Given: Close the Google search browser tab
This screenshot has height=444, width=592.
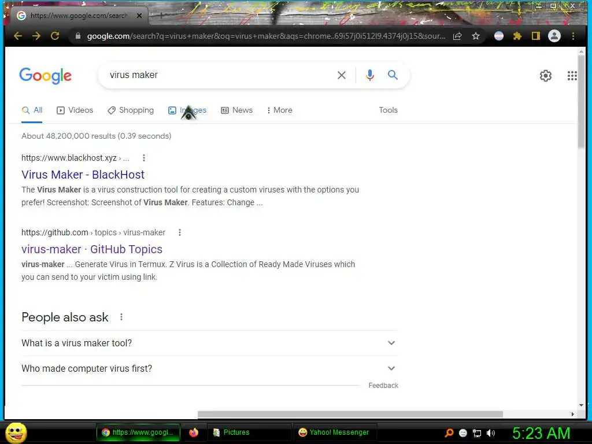Looking at the screenshot, I should pos(139,16).
